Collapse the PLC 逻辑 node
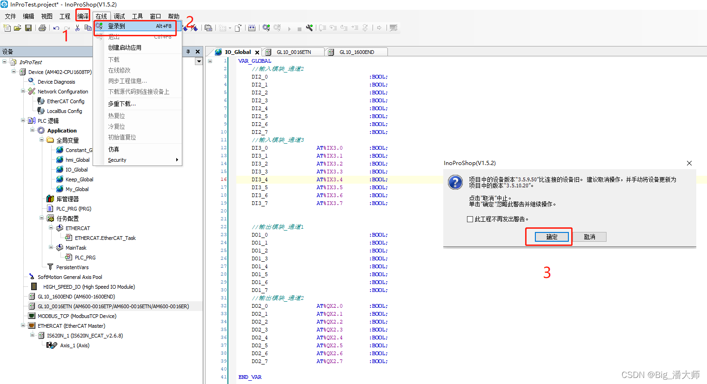Image resolution: width=707 pixels, height=384 pixels. [x=23, y=120]
